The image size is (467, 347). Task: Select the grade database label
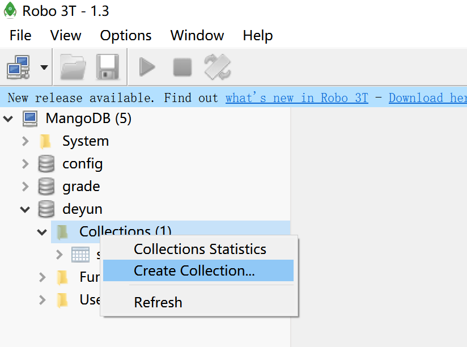tap(81, 187)
